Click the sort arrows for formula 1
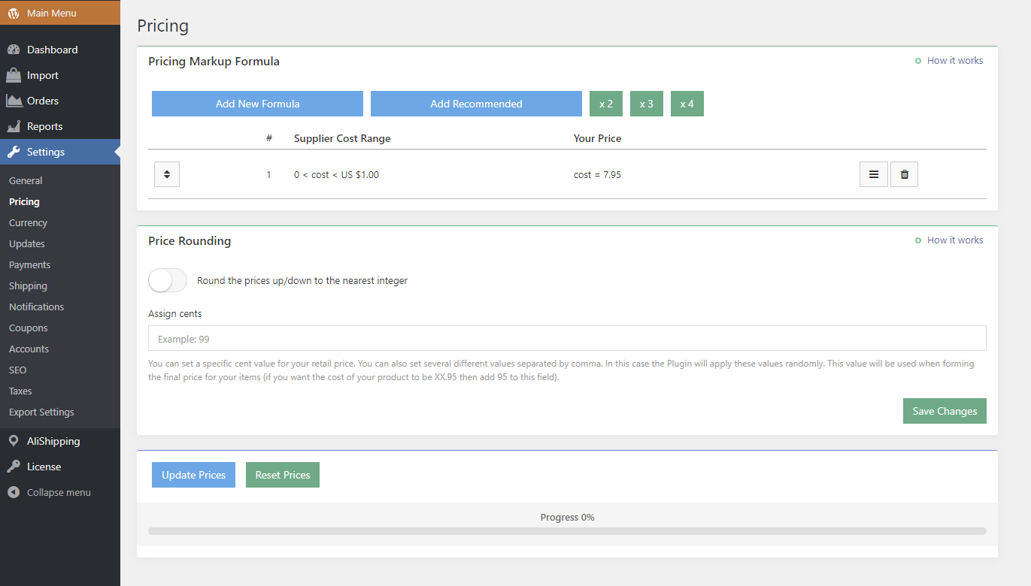This screenshot has width=1031, height=586. coord(167,174)
